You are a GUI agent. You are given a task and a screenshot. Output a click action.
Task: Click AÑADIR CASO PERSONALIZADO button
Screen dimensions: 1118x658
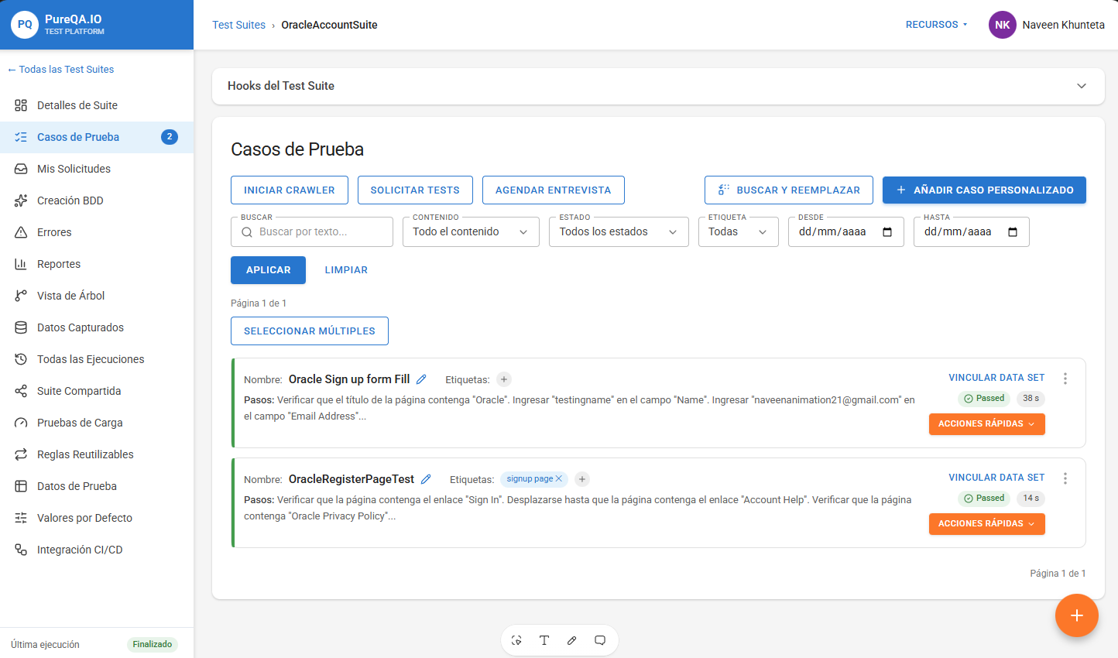click(984, 190)
